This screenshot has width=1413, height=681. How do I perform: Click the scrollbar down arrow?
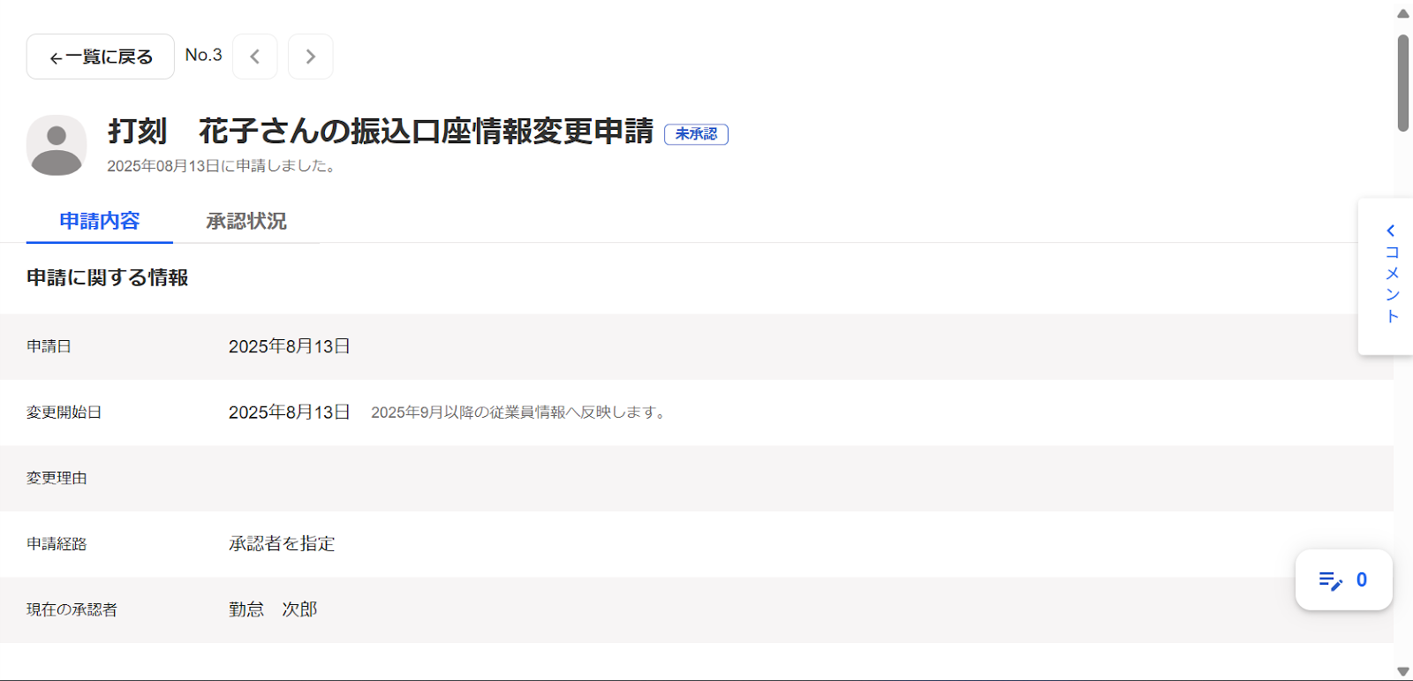(x=1403, y=671)
